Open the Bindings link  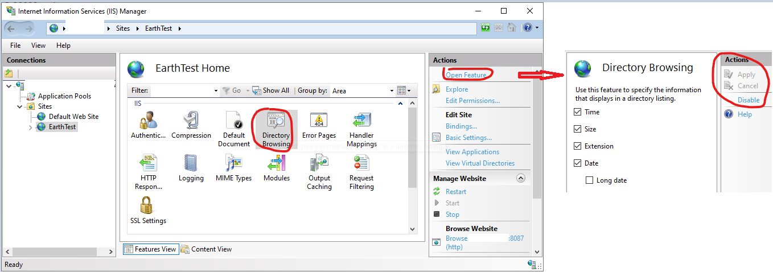[x=461, y=126]
